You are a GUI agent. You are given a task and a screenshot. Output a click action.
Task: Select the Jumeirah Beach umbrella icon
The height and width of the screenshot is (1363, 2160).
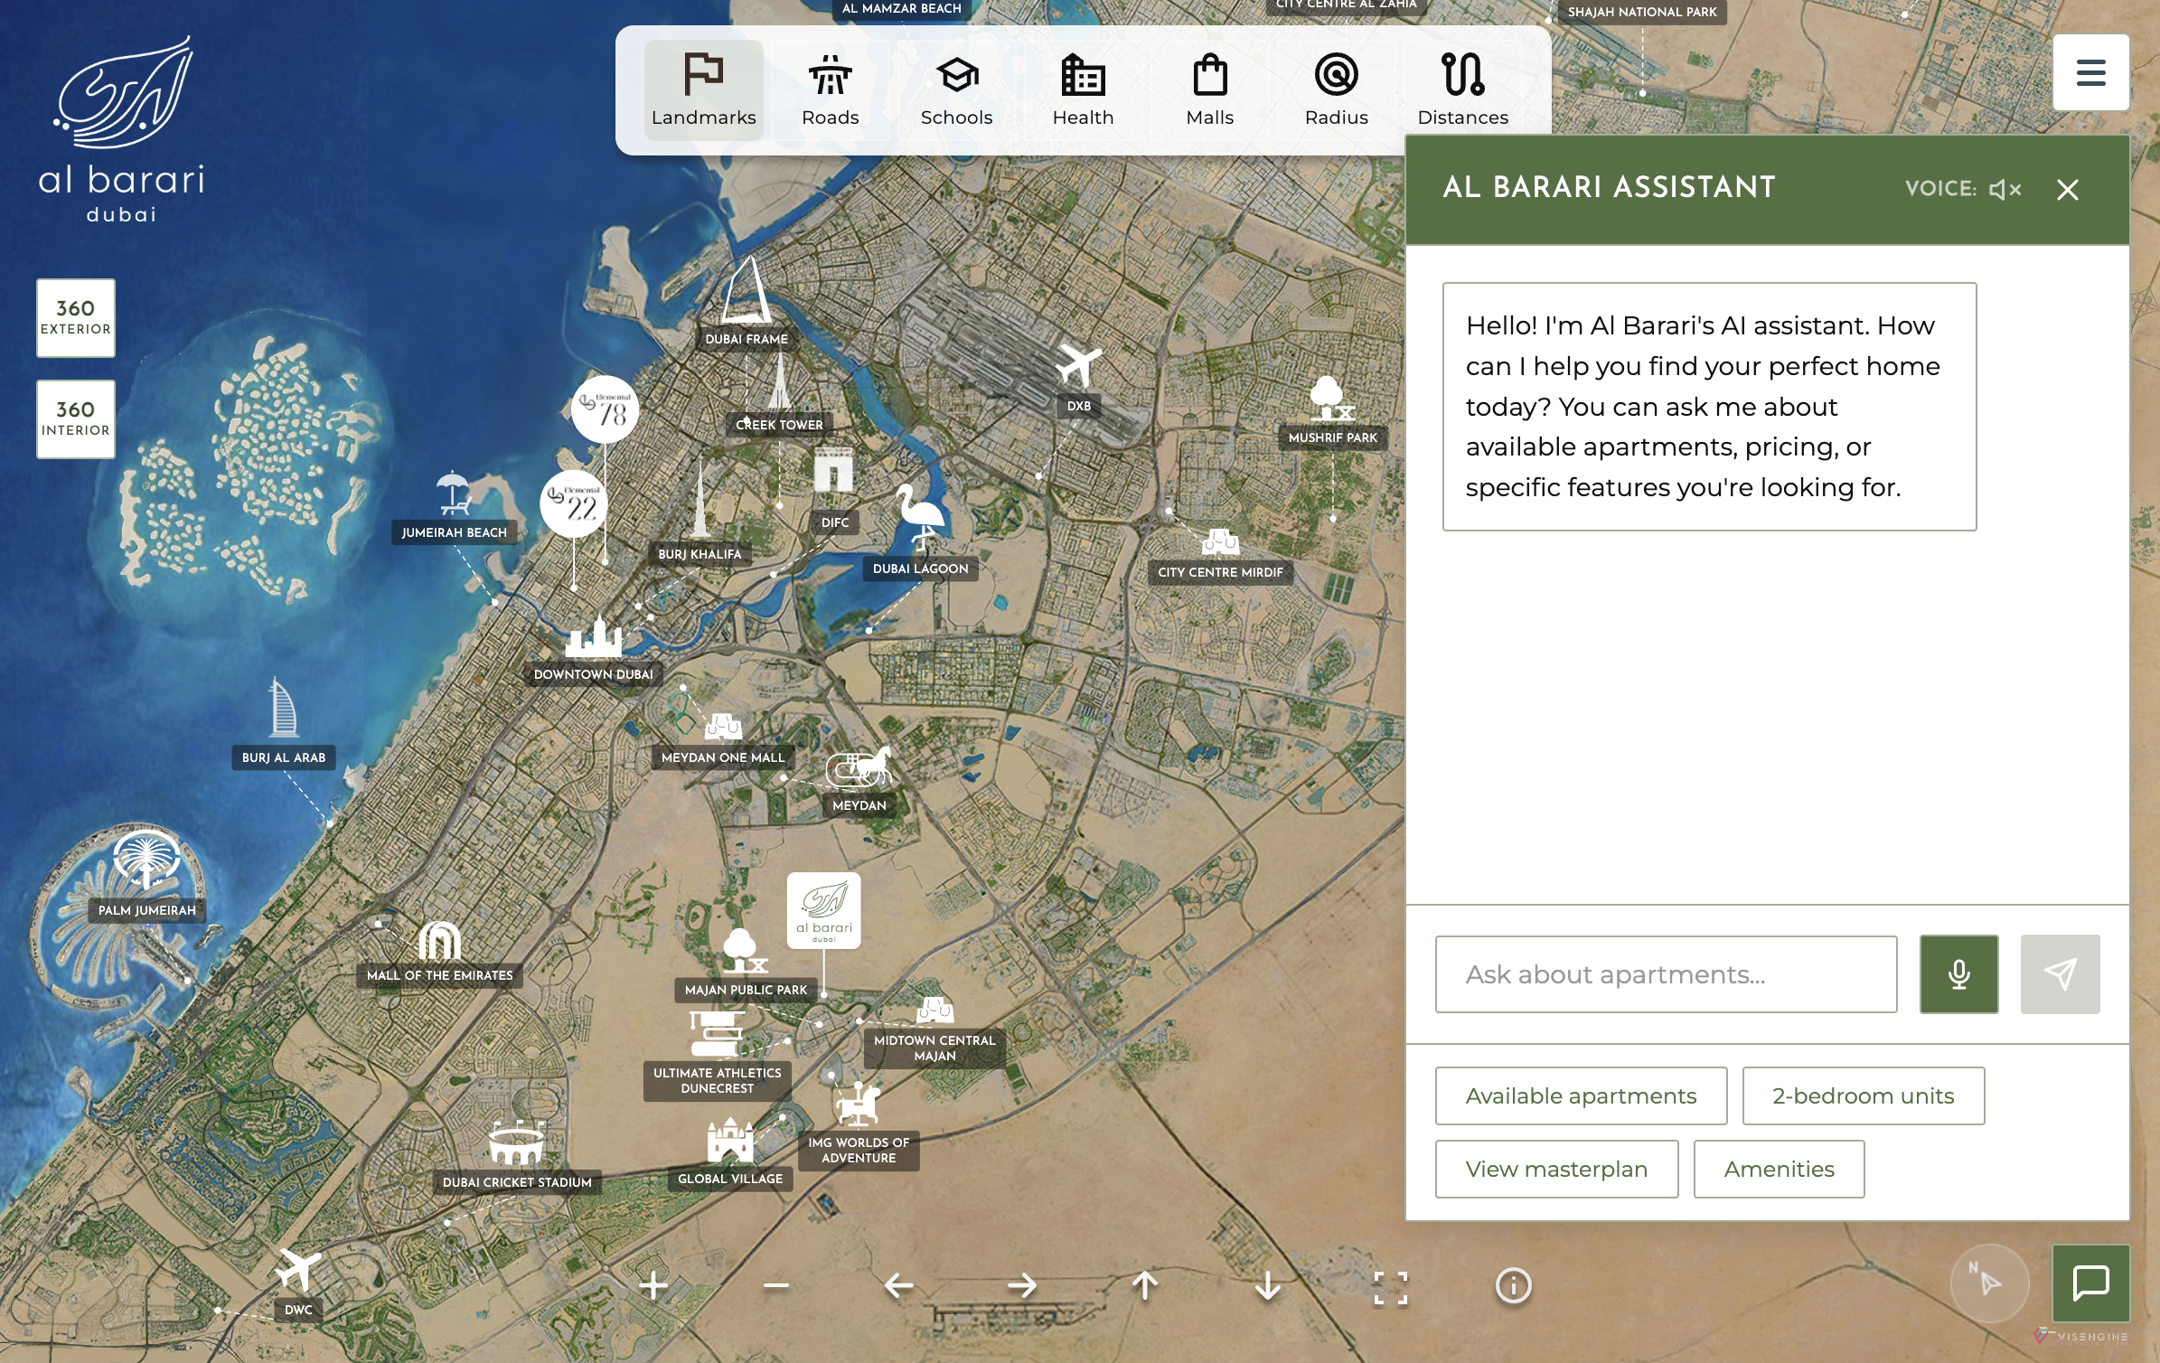tap(453, 493)
